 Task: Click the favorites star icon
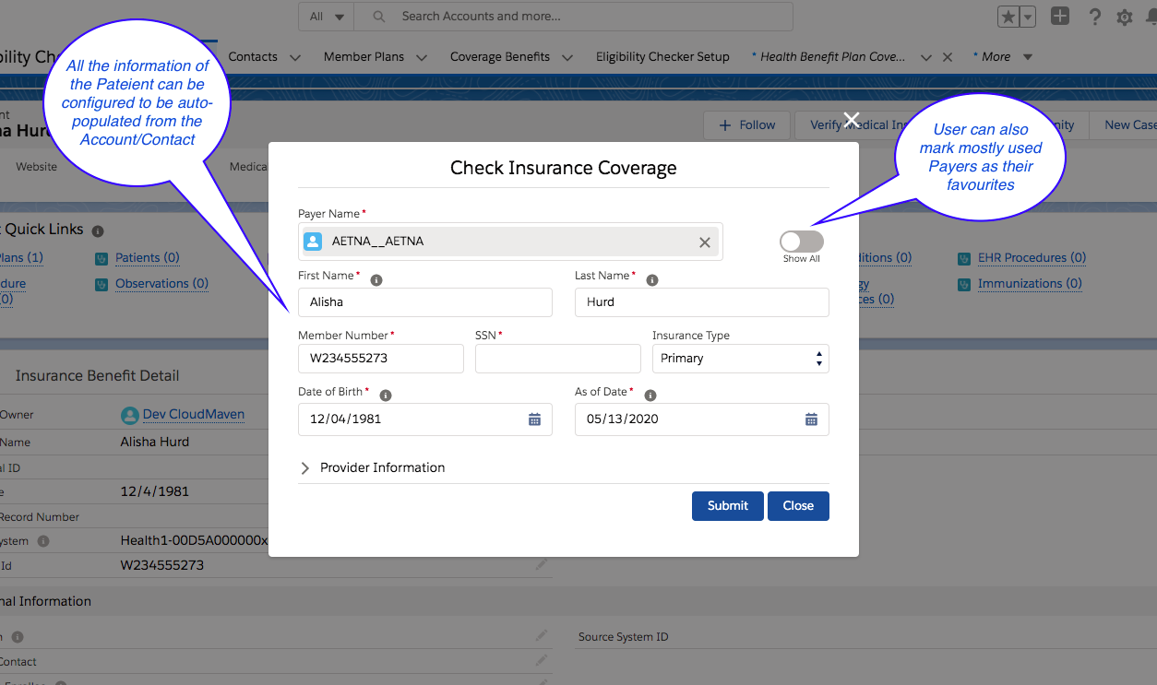pyautogui.click(x=1008, y=16)
